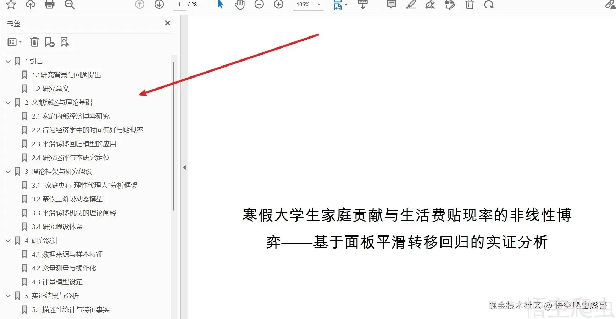Viewport: 616px width, 319px height.
Task: Jump to bookmark 4.3 计量模型设定
Action: [57, 282]
